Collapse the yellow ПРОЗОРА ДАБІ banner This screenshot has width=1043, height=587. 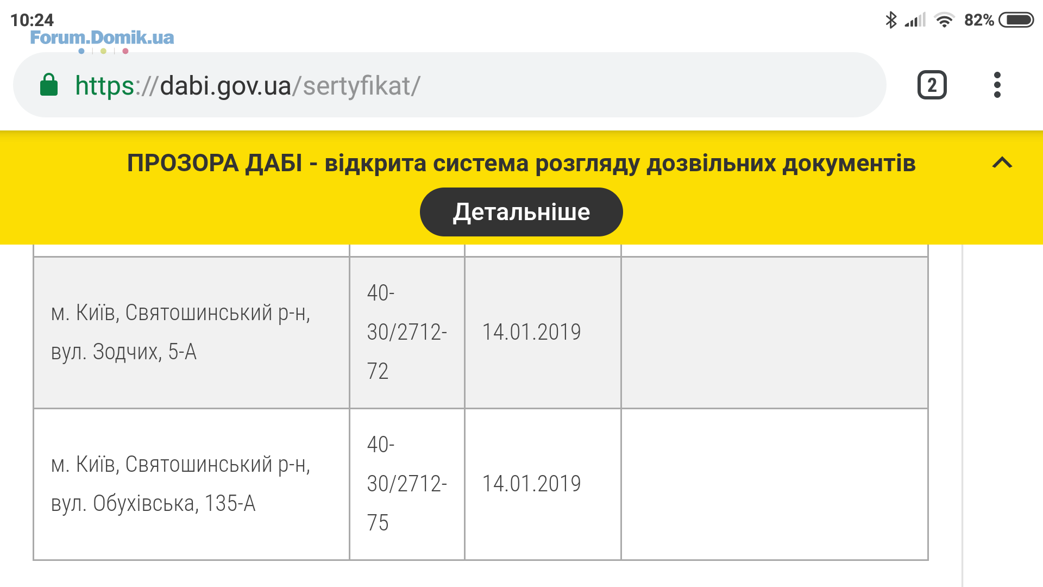click(x=1002, y=163)
